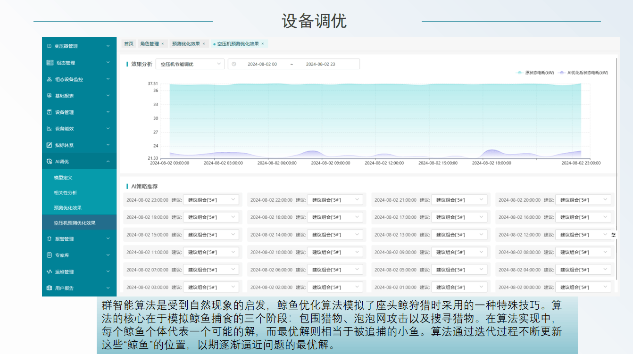Toggle 原状态电耗(kW) legend series
The image size is (633, 354).
click(535, 73)
